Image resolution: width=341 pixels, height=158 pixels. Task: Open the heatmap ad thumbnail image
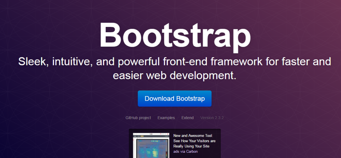[x=151, y=145]
